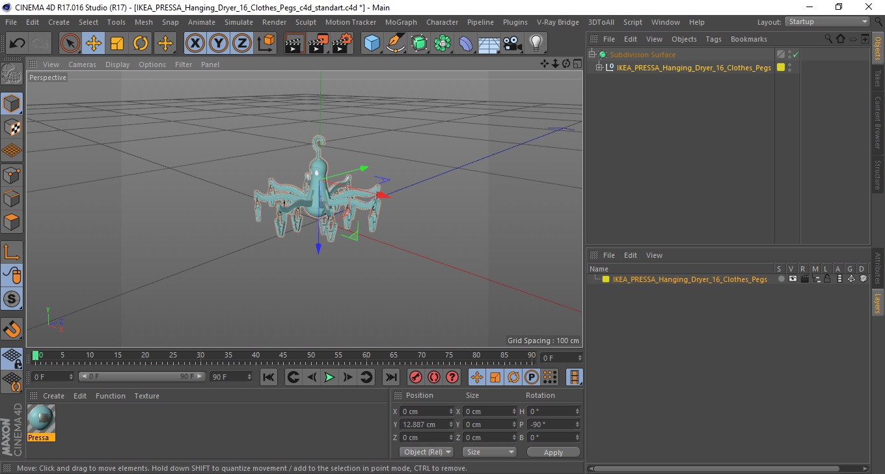Open the Object (Rel) dropdown
The height and width of the screenshot is (474, 885).
coord(427,452)
